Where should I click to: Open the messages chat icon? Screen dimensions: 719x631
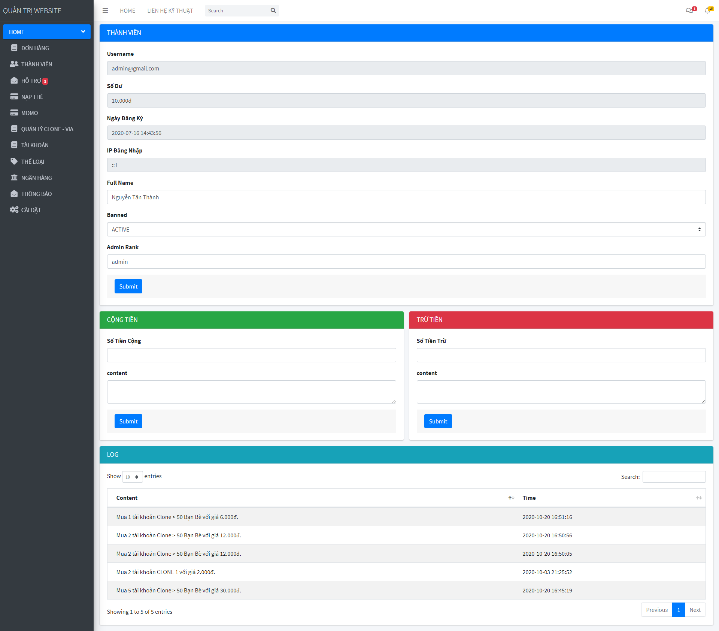tap(689, 10)
